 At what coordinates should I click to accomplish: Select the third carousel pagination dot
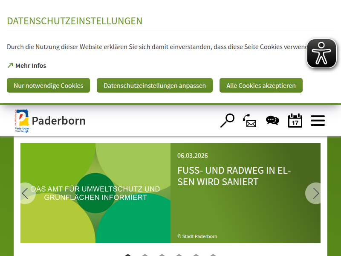tap(162, 255)
